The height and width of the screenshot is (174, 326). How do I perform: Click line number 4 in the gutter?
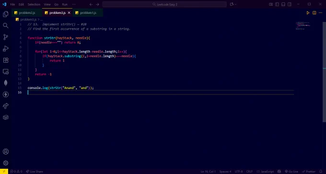(20, 38)
